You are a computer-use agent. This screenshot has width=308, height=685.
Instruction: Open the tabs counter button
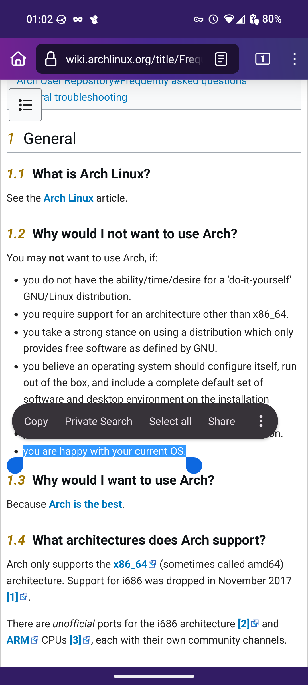263,59
